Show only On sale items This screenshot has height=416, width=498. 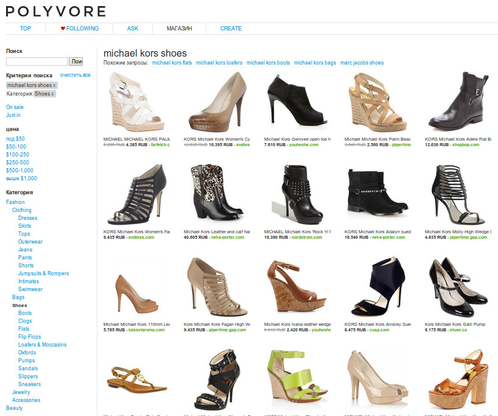15,107
